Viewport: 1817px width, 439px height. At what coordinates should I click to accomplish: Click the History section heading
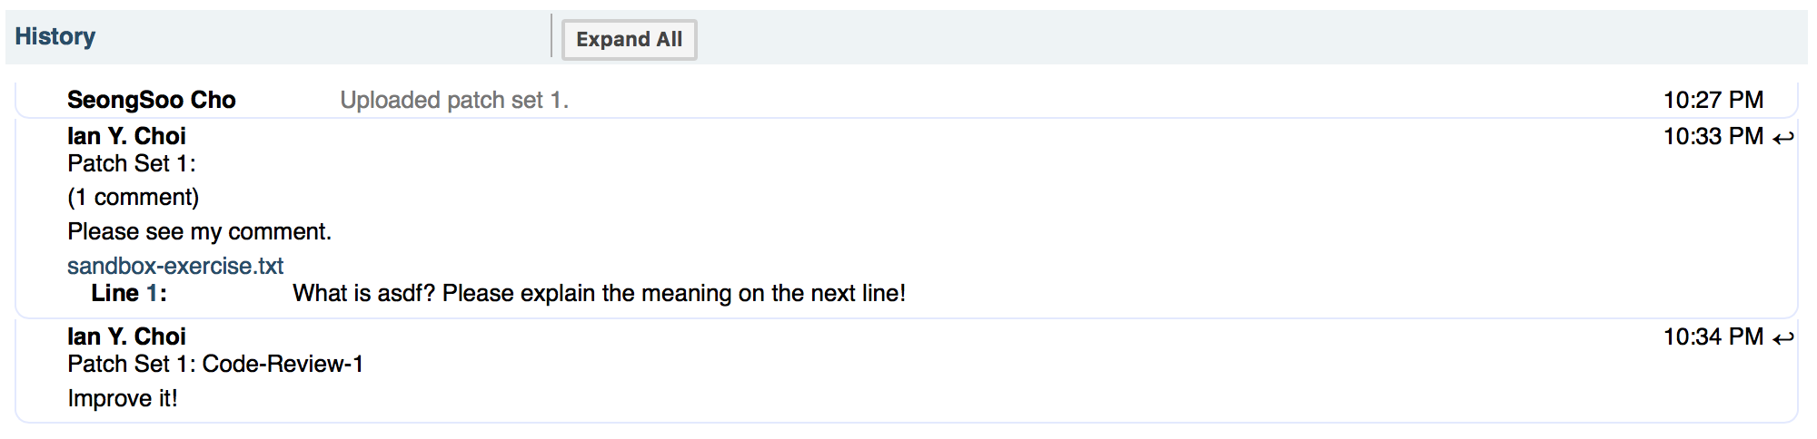pos(55,36)
